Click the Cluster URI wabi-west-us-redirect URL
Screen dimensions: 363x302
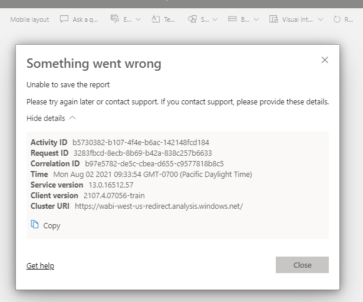point(159,206)
